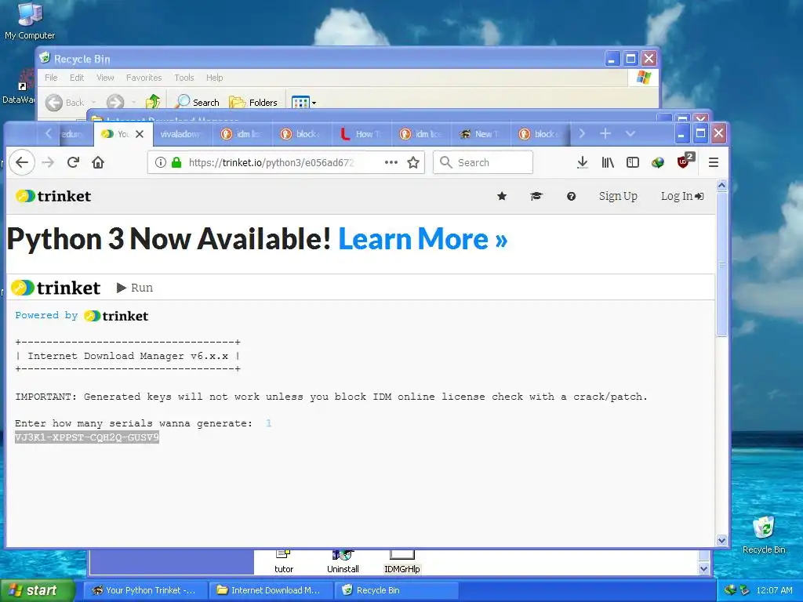Open Tools menu in Recycle Bin window
The image size is (803, 602).
click(x=183, y=78)
